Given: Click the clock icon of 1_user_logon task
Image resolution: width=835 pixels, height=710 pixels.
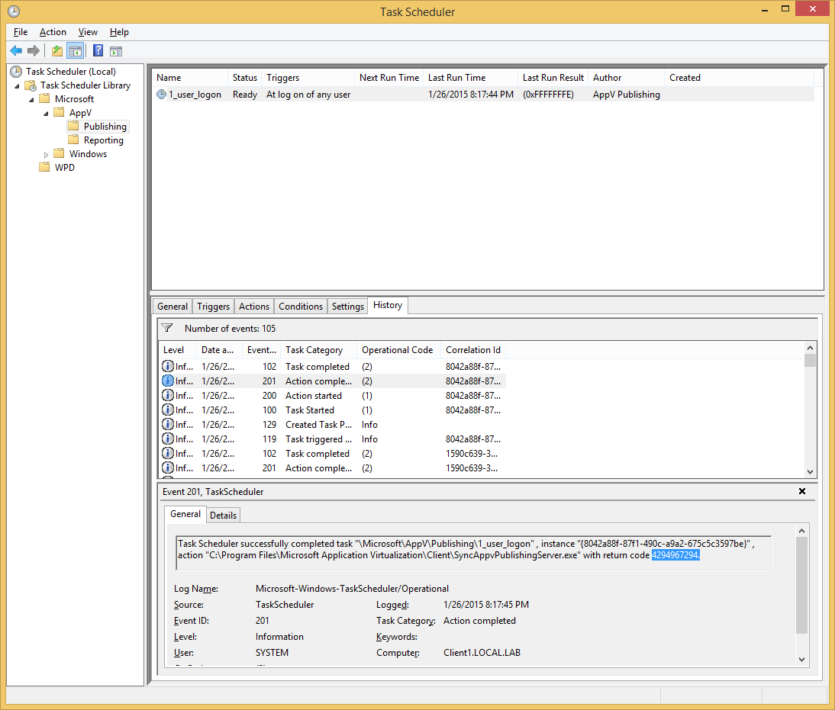Looking at the screenshot, I should click(x=161, y=95).
